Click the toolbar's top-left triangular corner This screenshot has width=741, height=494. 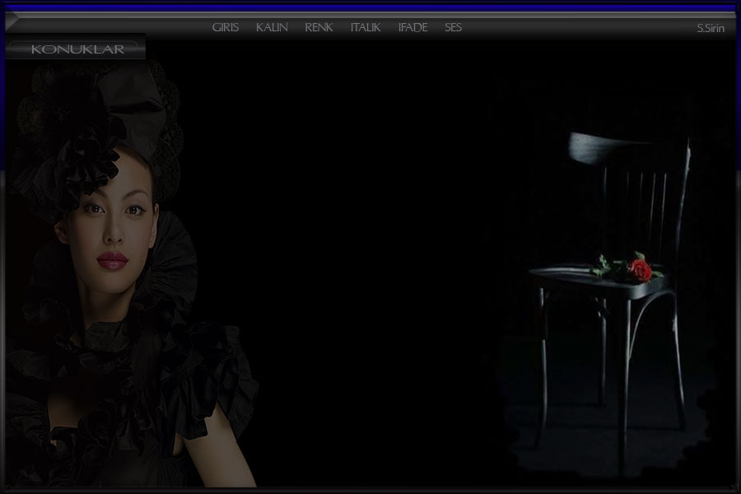tap(12, 21)
